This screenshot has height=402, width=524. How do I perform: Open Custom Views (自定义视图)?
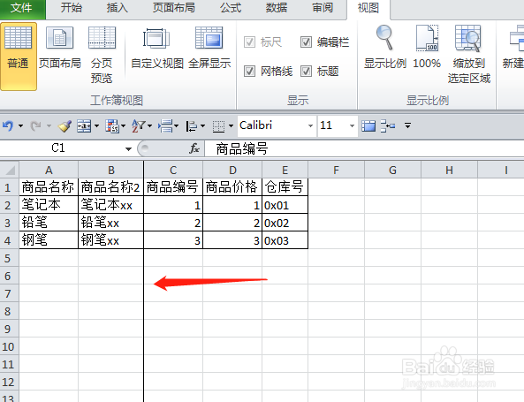tap(157, 49)
